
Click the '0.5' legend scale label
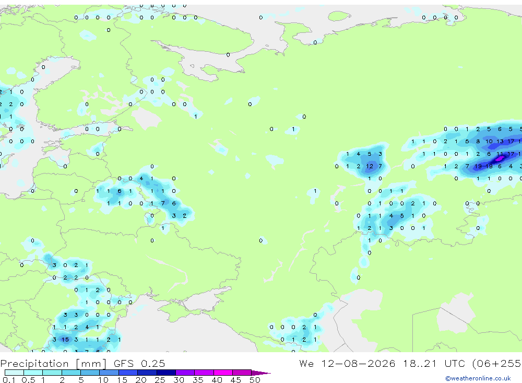click(x=28, y=380)
